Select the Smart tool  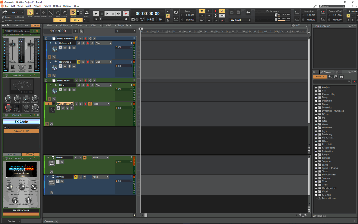pos(30,12)
